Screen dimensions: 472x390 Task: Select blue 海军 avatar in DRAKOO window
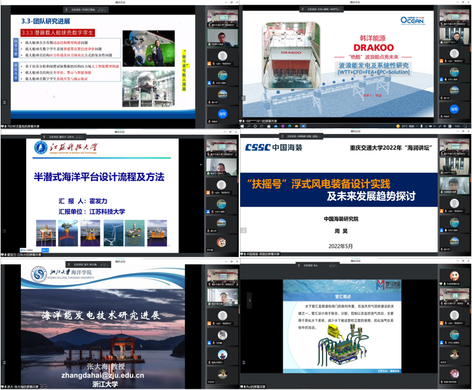click(454, 109)
